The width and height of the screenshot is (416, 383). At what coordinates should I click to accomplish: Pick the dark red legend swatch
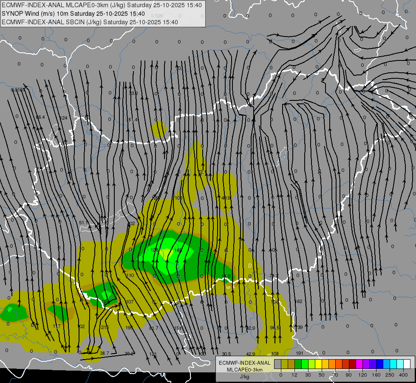[x=352, y=364]
